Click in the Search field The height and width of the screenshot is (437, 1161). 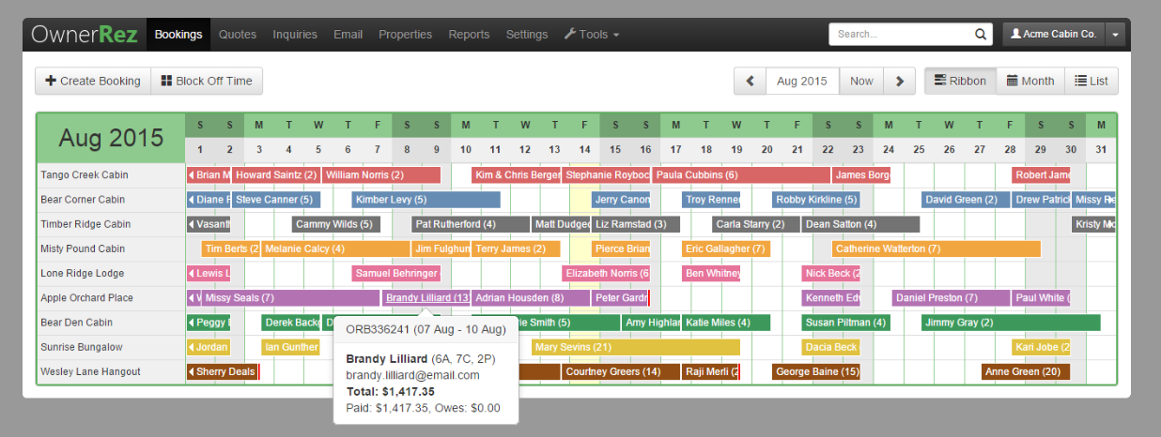coord(900,35)
